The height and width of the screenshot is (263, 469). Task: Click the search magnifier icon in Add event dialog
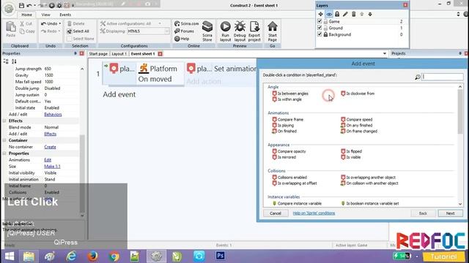tap(418, 77)
